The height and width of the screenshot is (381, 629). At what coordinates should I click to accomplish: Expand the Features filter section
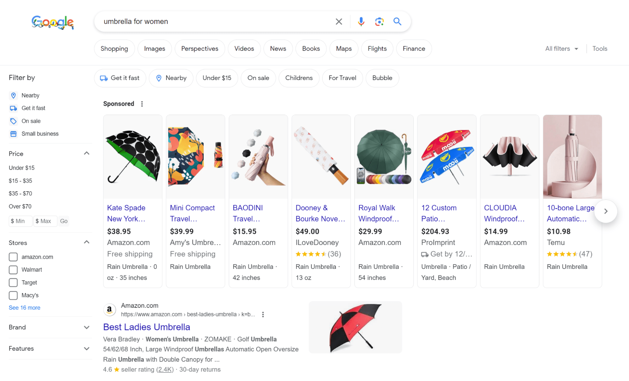(87, 349)
